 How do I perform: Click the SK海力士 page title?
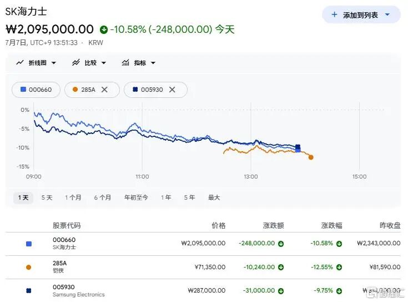click(x=26, y=12)
